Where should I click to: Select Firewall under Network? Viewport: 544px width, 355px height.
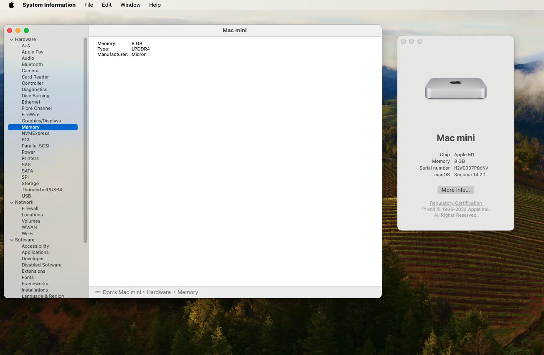pos(30,208)
